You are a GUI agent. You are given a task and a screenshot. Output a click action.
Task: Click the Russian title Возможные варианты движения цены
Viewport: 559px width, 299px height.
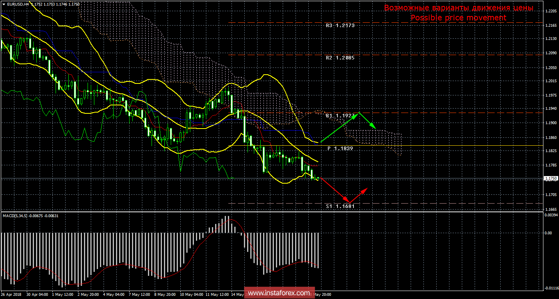tap(459, 8)
